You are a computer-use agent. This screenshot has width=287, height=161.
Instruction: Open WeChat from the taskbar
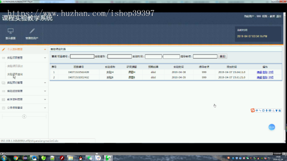90,158
